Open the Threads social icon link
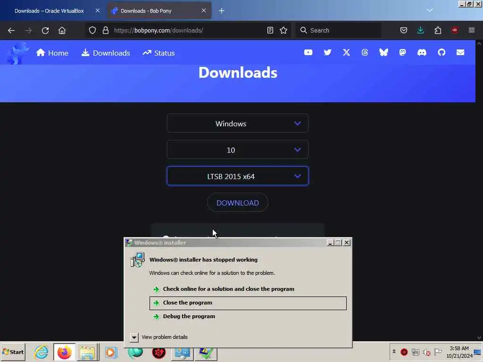 click(365, 52)
